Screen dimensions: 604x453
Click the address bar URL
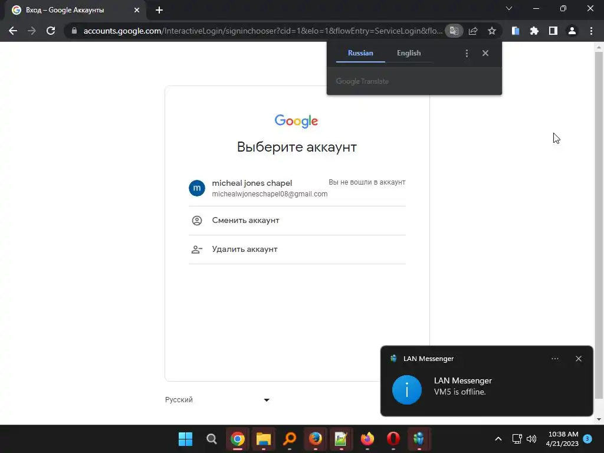click(x=262, y=31)
